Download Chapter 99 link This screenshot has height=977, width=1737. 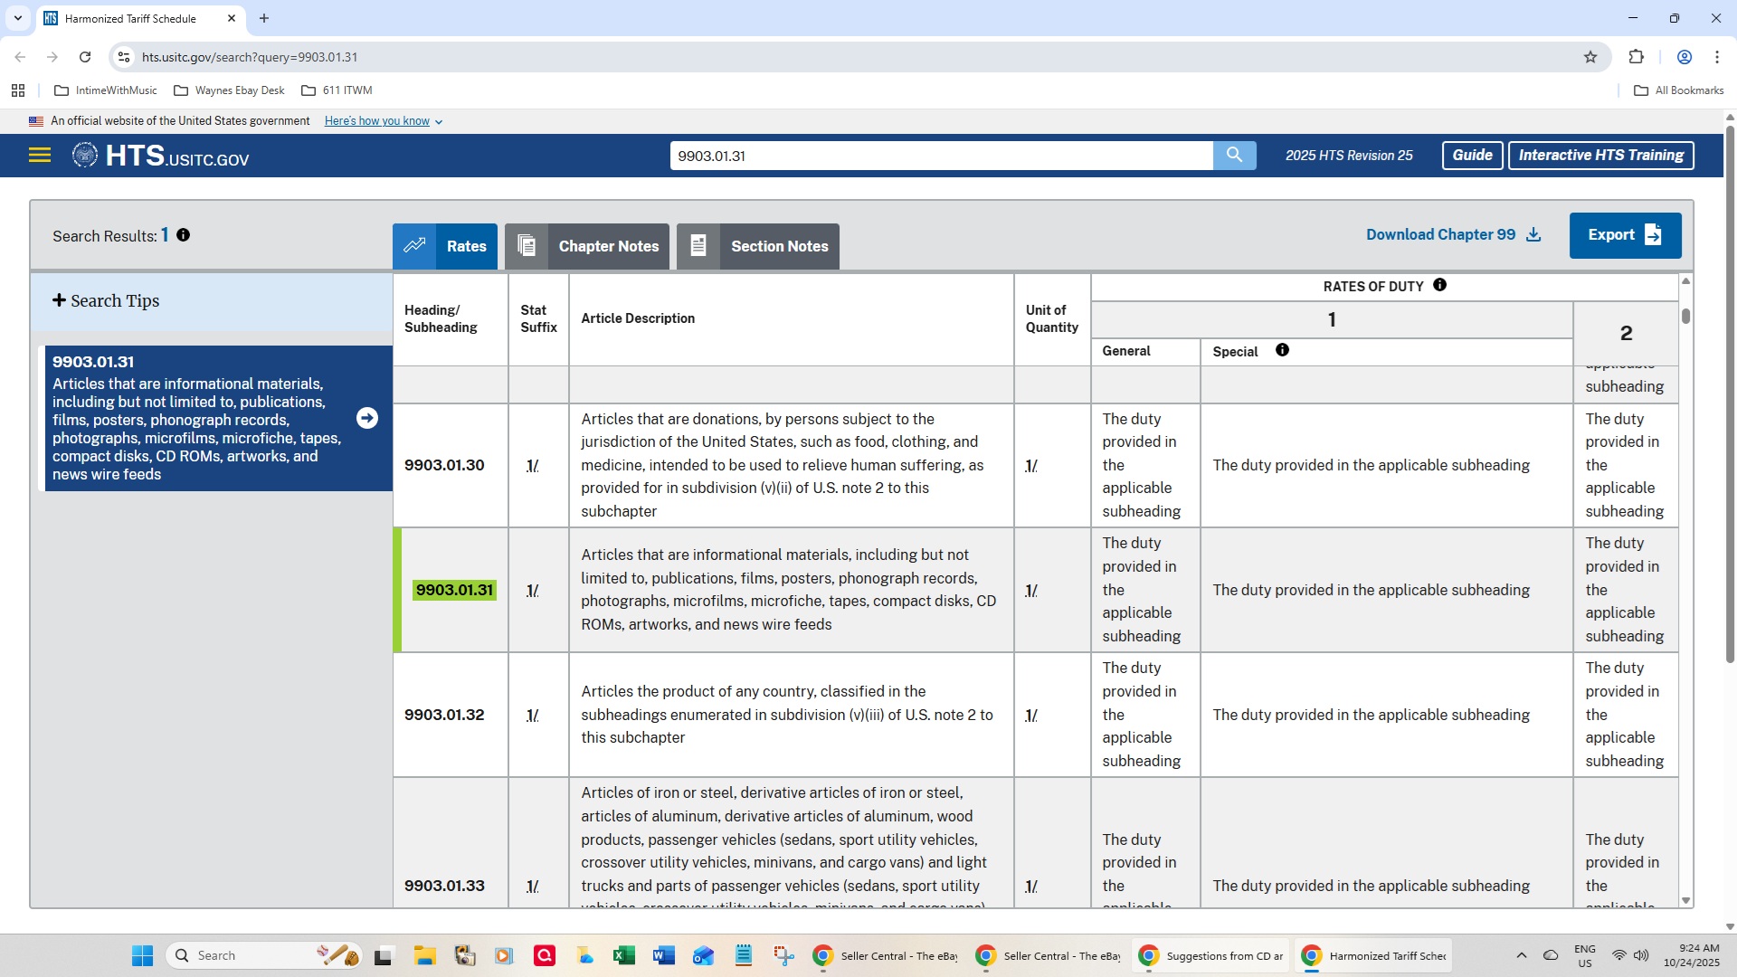pyautogui.click(x=1453, y=235)
